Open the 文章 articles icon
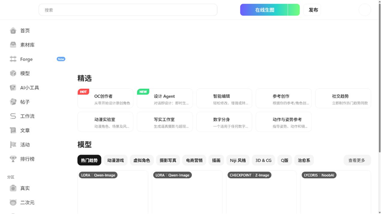Viewport: 381px width, 214px height. (13, 130)
